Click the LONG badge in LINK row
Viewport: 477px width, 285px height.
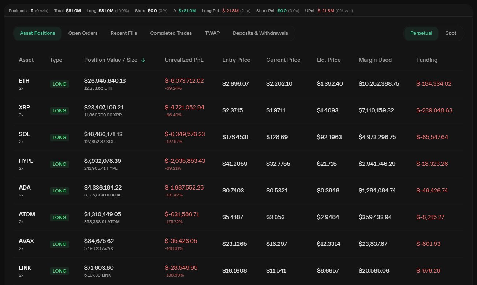pyautogui.click(x=59, y=271)
